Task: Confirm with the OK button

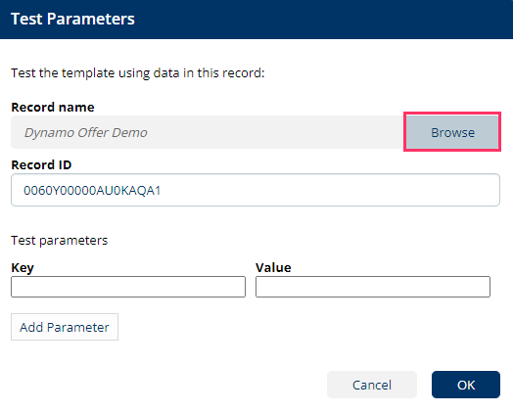Action: tap(466, 385)
